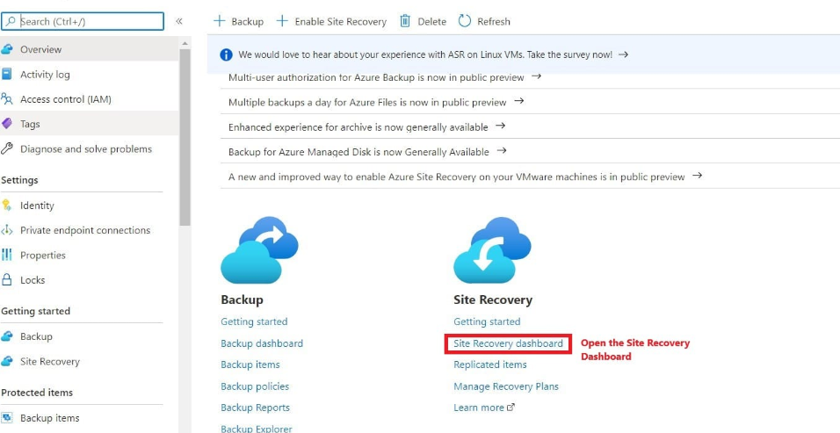Open Identity settings

click(x=89, y=205)
